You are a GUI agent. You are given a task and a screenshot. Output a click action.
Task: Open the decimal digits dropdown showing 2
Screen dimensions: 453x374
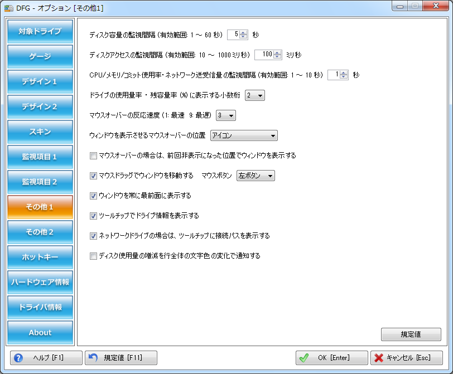255,95
